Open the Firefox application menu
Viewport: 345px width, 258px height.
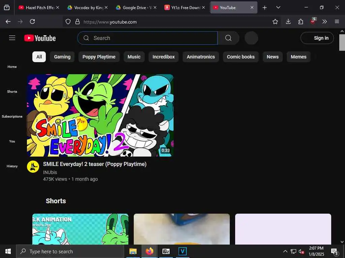point(337,21)
